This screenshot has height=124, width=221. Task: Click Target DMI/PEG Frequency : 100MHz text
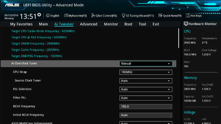(x=37, y=56)
